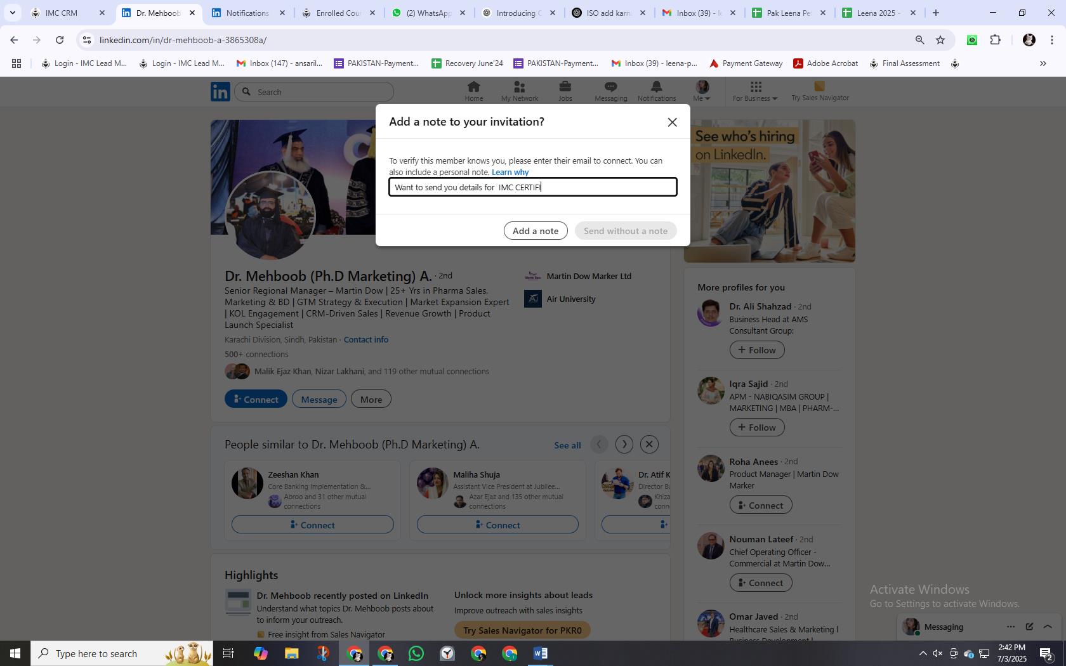Image resolution: width=1066 pixels, height=666 pixels.
Task: Show next similar people with arrow
Action: point(624,444)
